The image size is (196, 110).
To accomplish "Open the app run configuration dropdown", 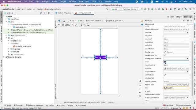I will coord(116,9).
